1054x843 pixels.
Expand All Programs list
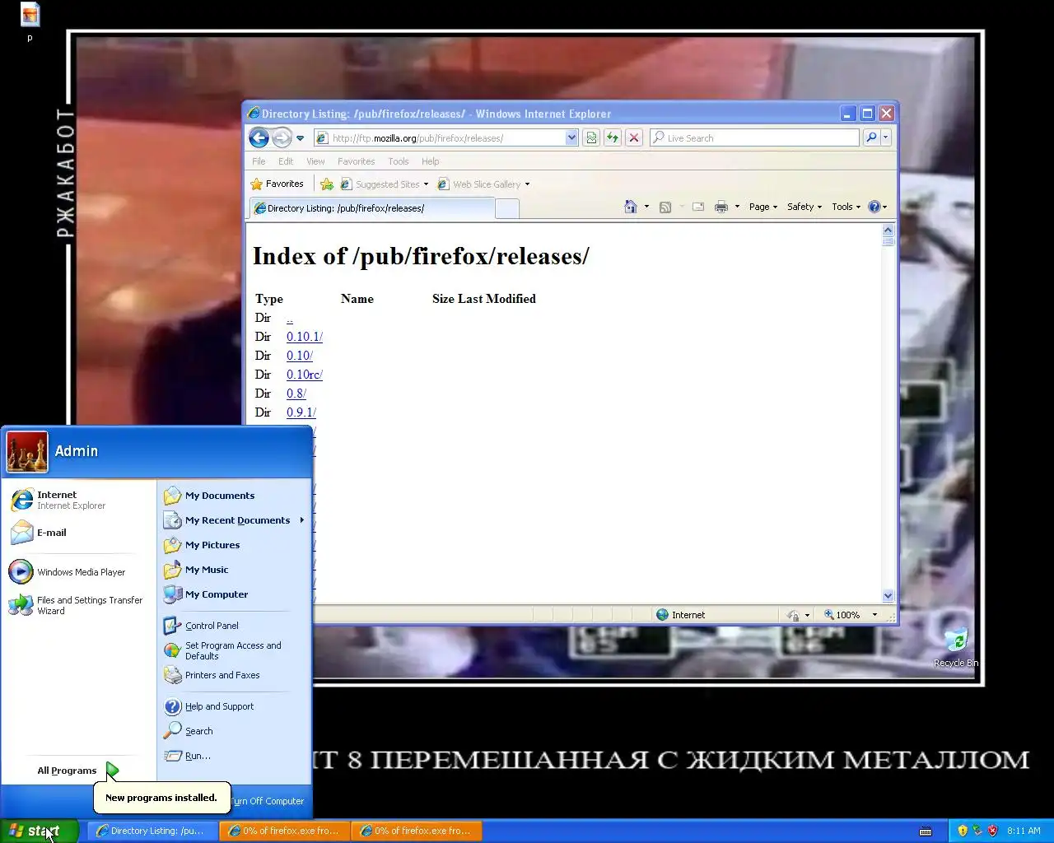click(78, 771)
